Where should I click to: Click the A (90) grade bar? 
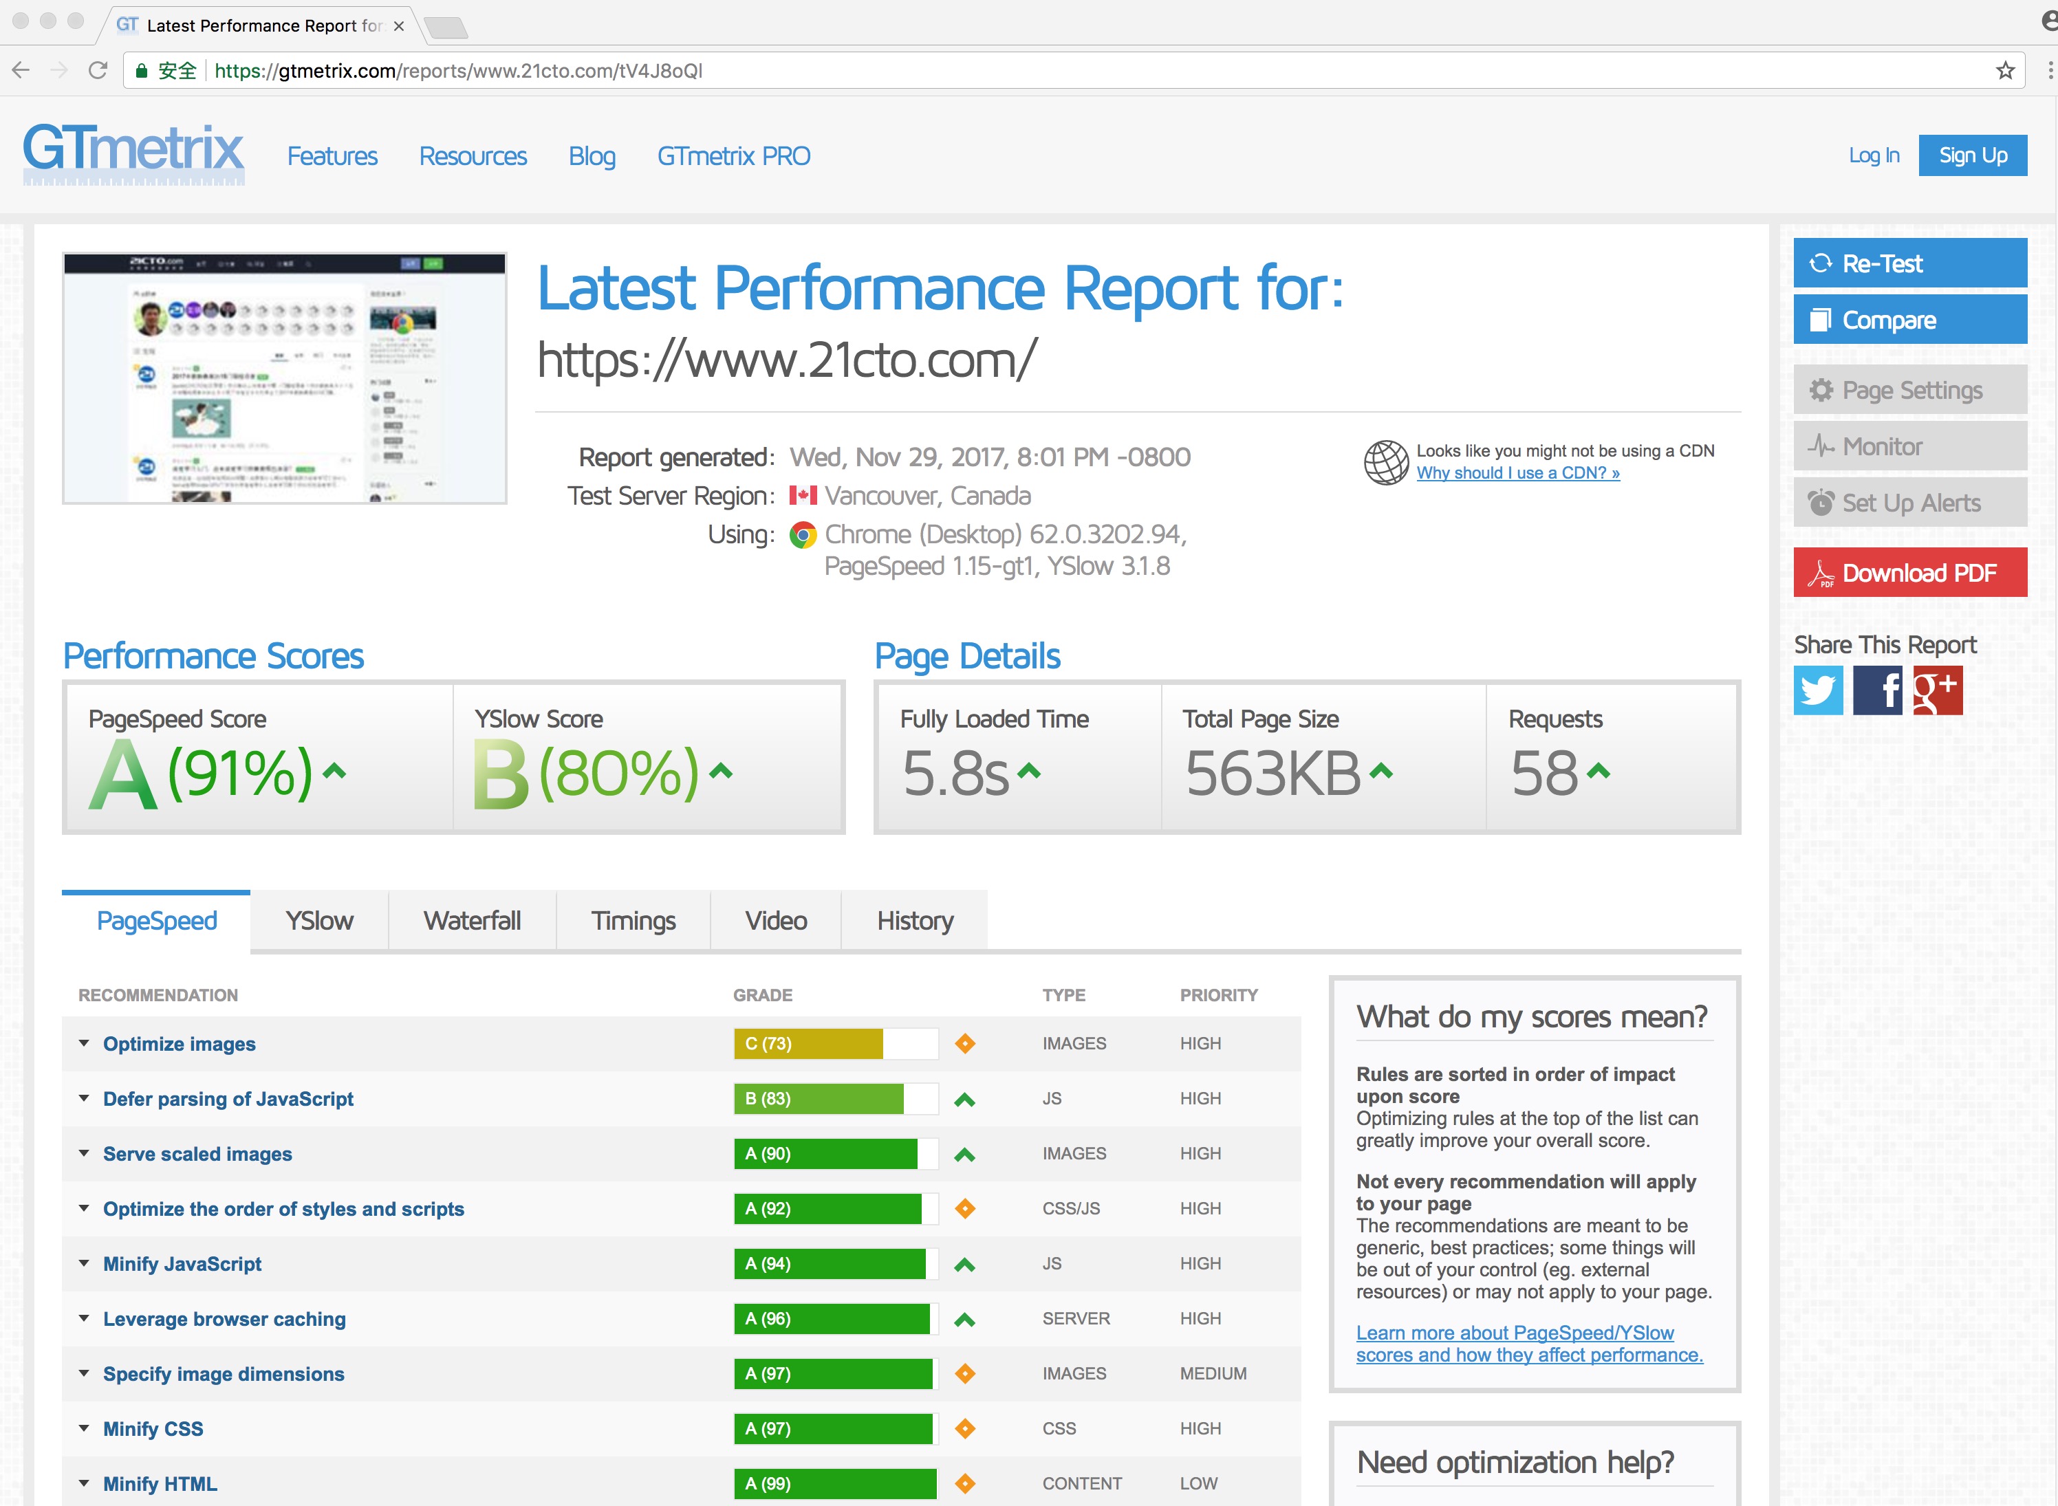pos(836,1153)
